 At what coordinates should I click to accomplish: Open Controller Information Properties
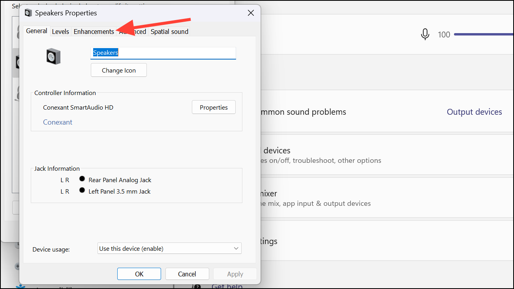pos(214,107)
